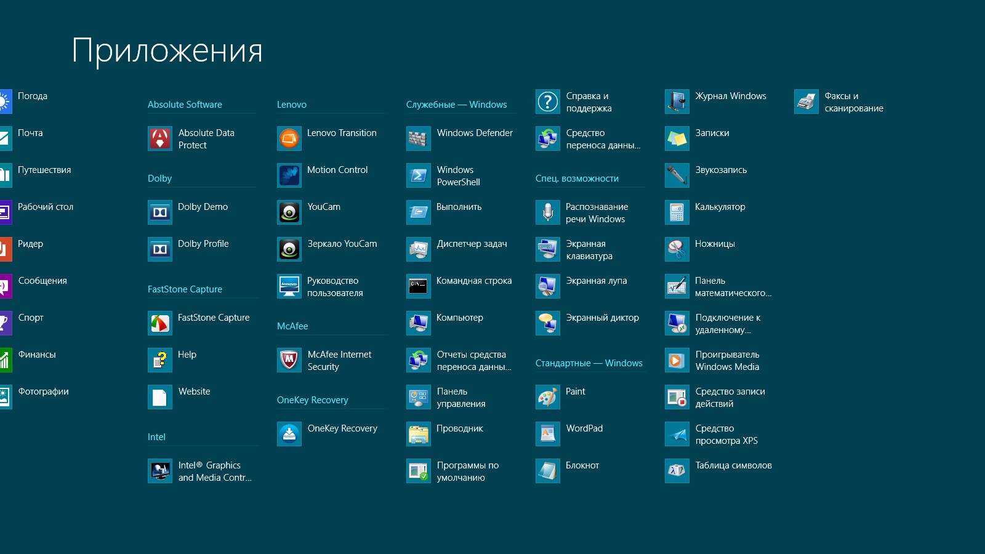Open the Dolby Demo icon
This screenshot has height=554, width=985.
(x=160, y=213)
